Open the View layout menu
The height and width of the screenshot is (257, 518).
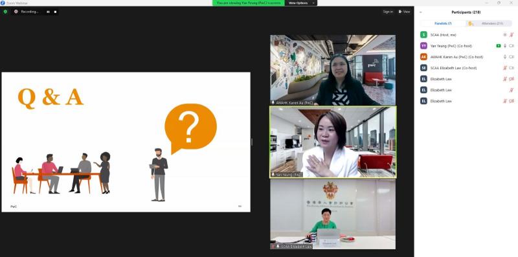click(x=404, y=12)
